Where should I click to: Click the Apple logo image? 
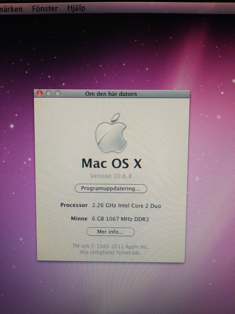point(111,133)
